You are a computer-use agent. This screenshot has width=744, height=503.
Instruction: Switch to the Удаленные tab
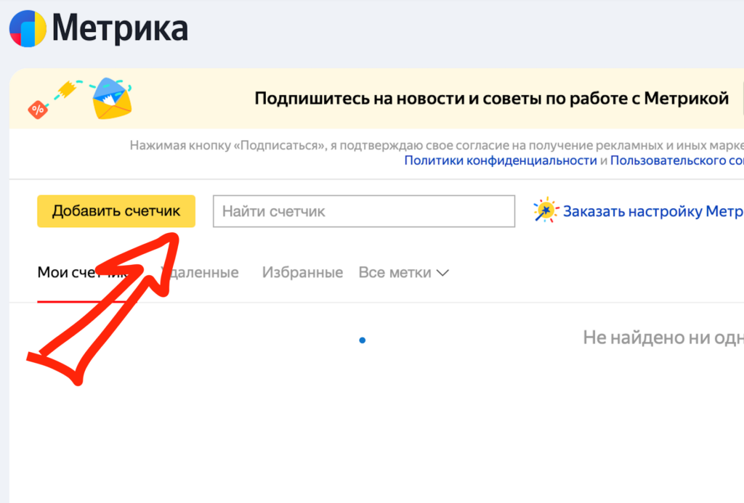click(200, 273)
